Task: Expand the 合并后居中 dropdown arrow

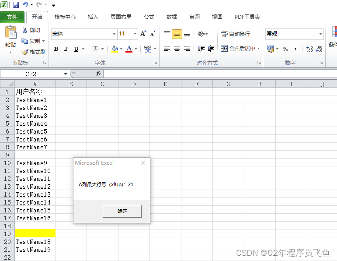Action: point(259,49)
